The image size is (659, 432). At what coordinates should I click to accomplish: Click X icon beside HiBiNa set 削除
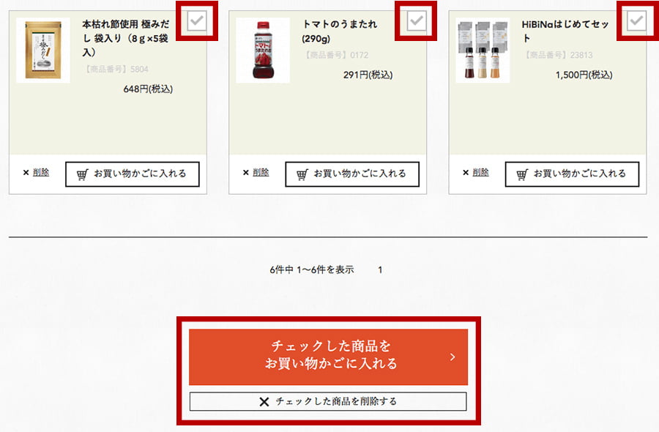point(466,172)
